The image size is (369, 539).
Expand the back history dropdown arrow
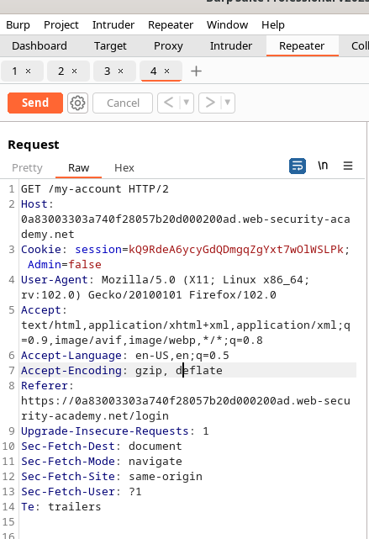(x=187, y=103)
